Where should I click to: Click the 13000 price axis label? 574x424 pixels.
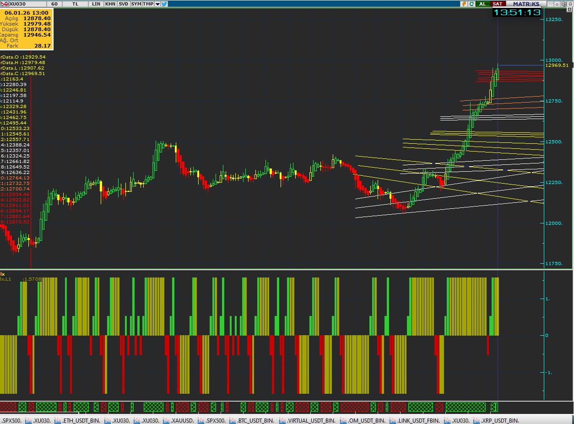tap(554, 60)
